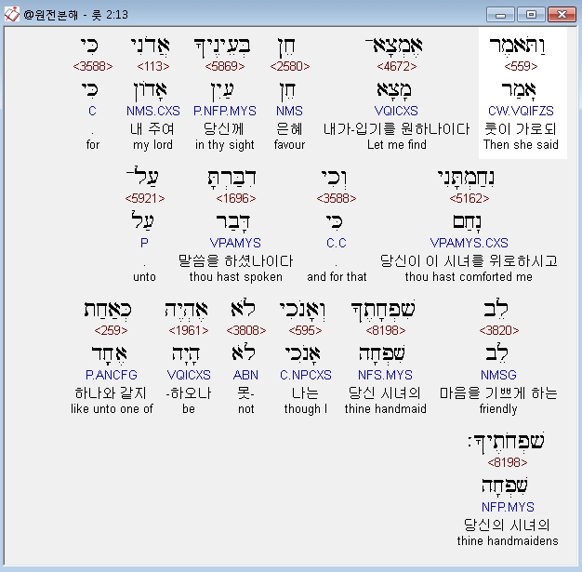
Task: Click Strong's number <3588> above 'for'
Action: (x=93, y=66)
